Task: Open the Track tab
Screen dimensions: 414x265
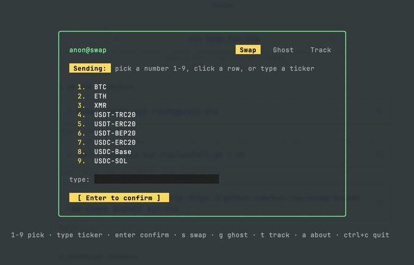Action: click(320, 50)
